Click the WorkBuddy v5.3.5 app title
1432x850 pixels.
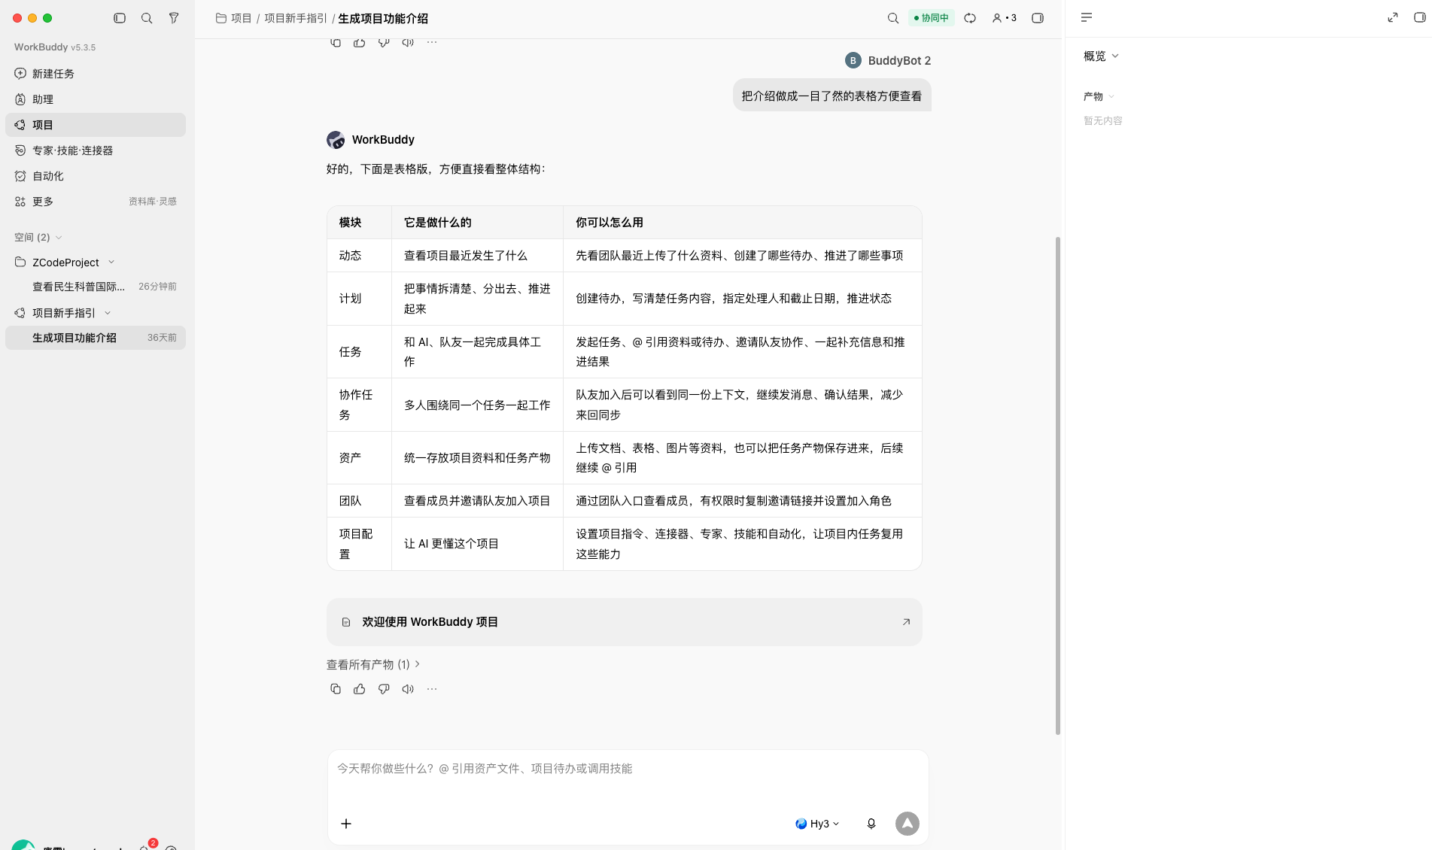click(x=55, y=47)
